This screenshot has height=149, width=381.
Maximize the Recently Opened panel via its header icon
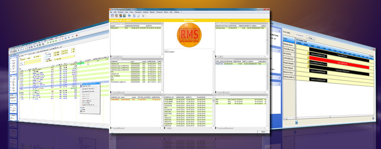pos(268,95)
